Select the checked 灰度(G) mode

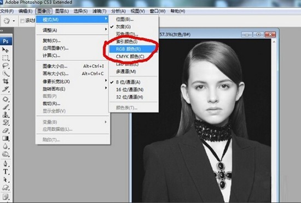(134, 27)
